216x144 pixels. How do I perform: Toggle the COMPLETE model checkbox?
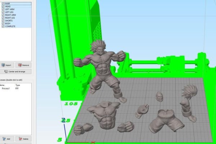pyautogui.click(x=3, y=26)
